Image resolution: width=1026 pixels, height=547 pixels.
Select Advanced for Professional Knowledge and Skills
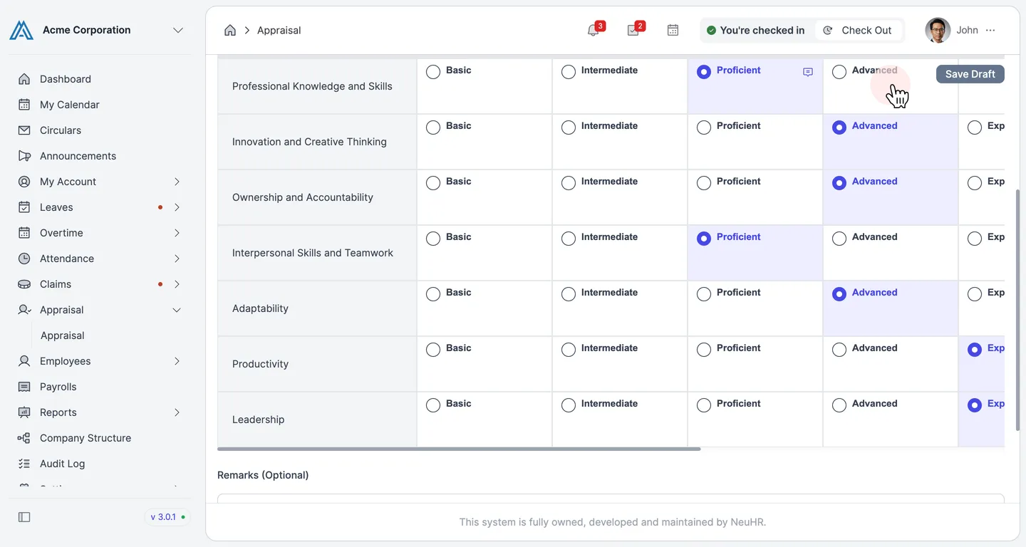(x=839, y=72)
